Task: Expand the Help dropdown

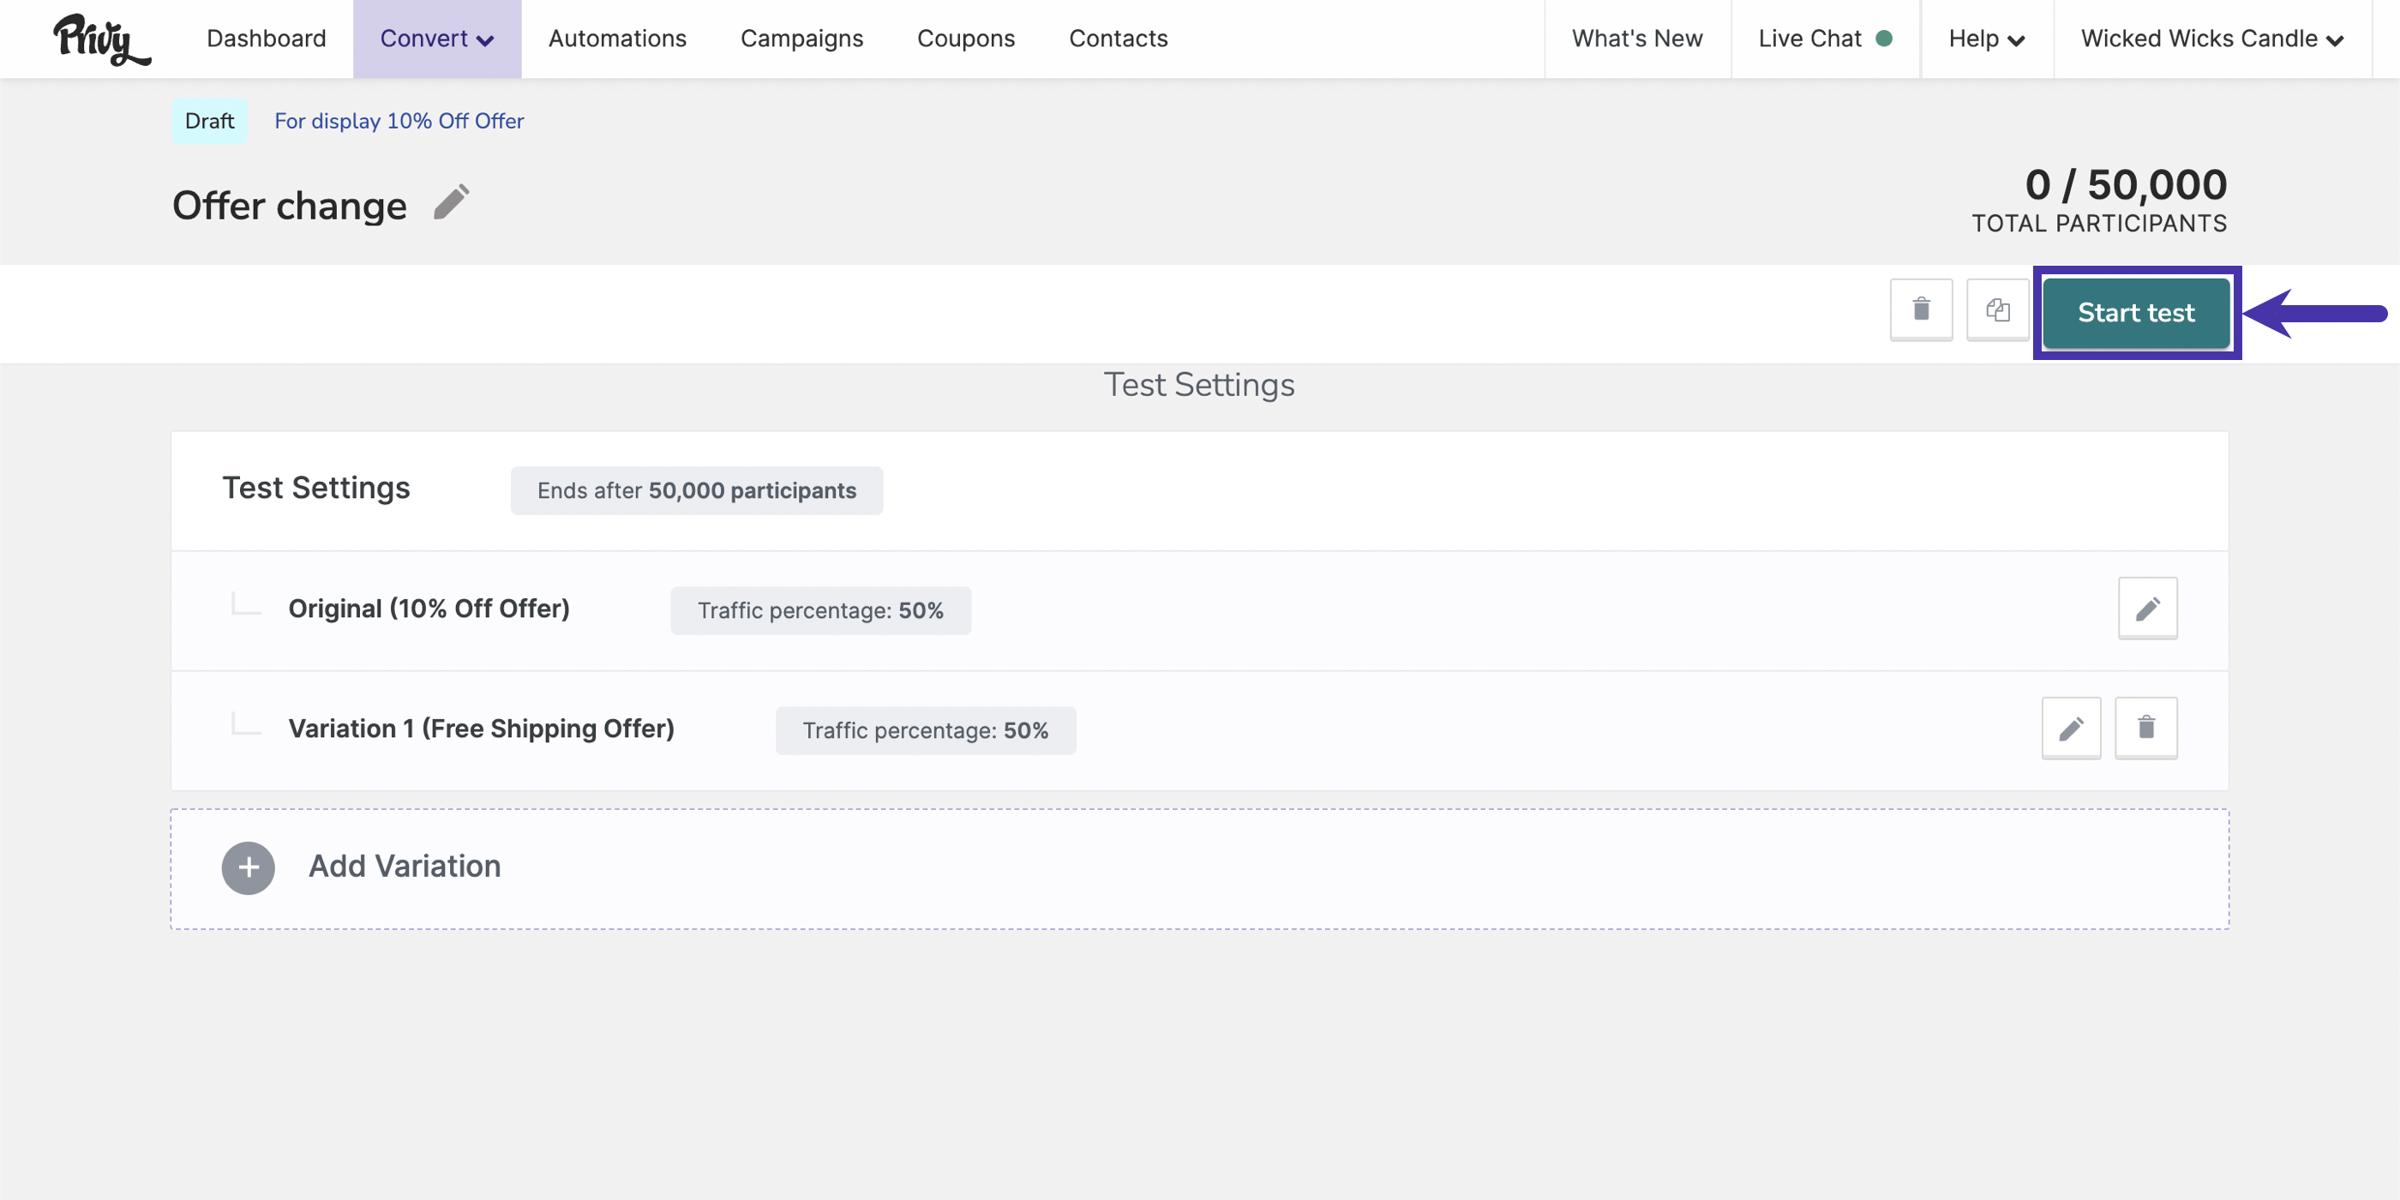Action: coord(1986,39)
